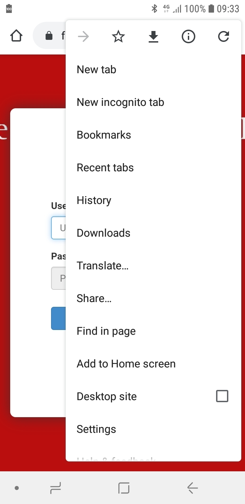The width and height of the screenshot is (245, 504).
Task: Bookmark this page with the star icon
Action: (x=118, y=36)
